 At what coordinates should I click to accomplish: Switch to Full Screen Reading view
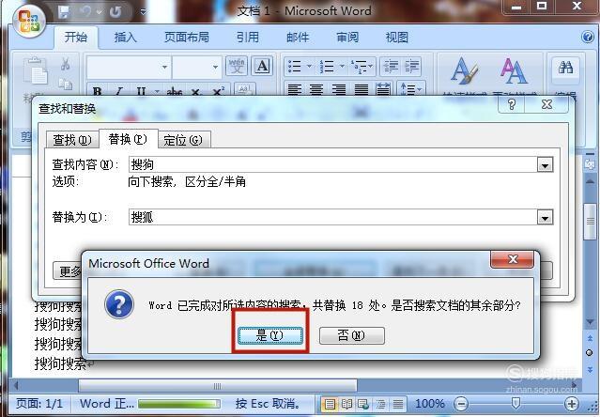[x=346, y=404]
